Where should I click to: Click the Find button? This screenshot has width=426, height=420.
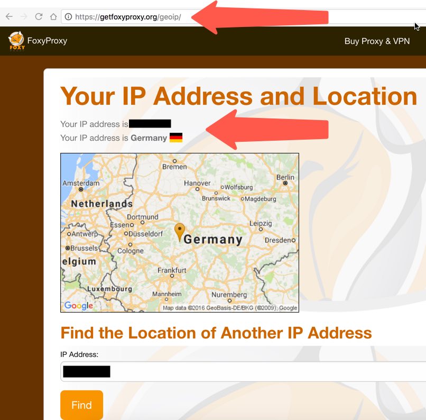pos(81,405)
